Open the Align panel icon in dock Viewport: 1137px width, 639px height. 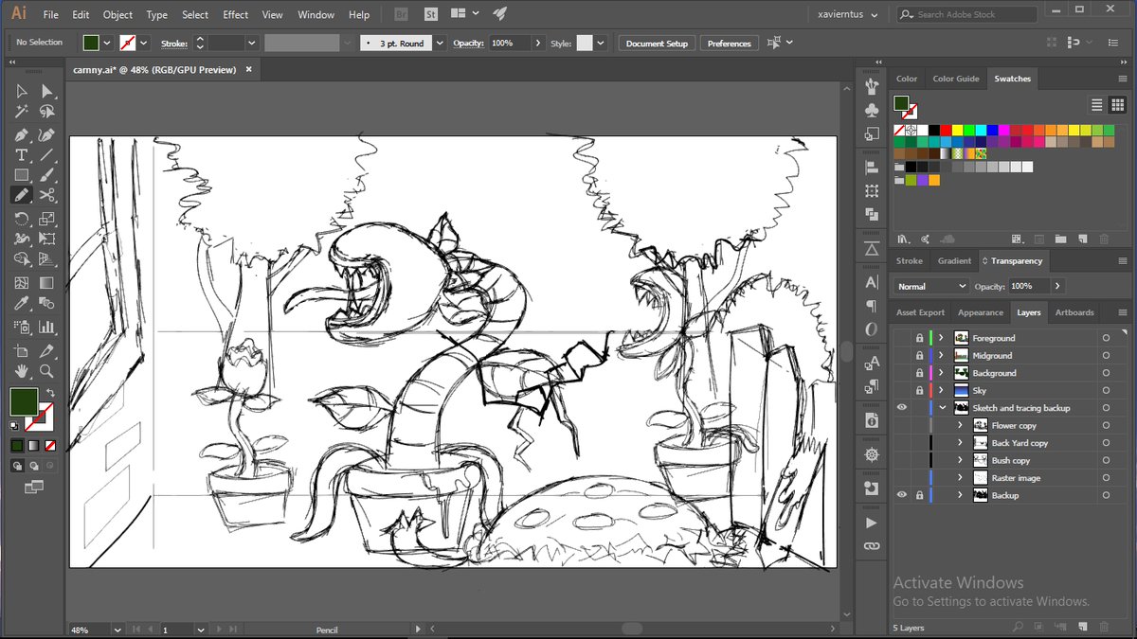872,168
